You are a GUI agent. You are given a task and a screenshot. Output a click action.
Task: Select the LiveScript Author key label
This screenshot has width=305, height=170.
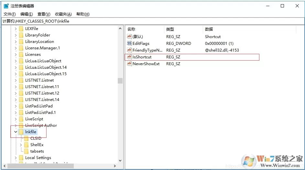(x=41, y=125)
